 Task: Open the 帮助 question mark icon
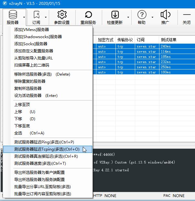point(142,15)
